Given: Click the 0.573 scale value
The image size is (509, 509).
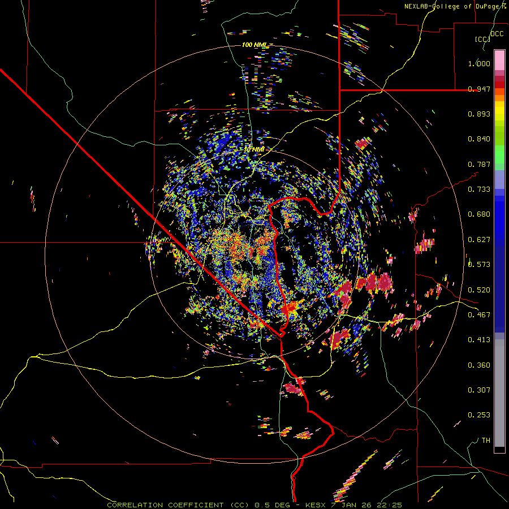Looking at the screenshot, I should (x=479, y=265).
